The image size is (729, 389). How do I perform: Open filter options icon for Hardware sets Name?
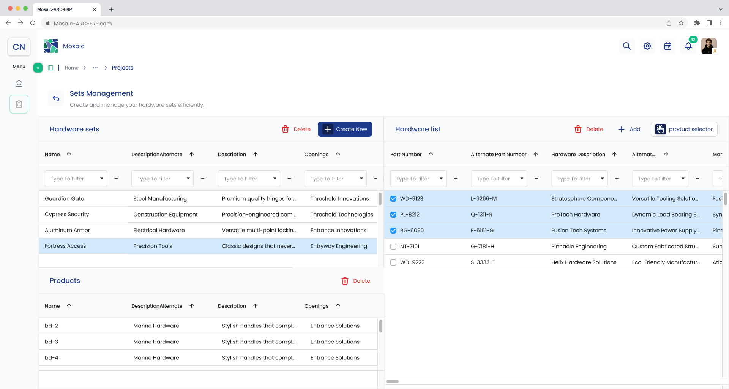(116, 179)
